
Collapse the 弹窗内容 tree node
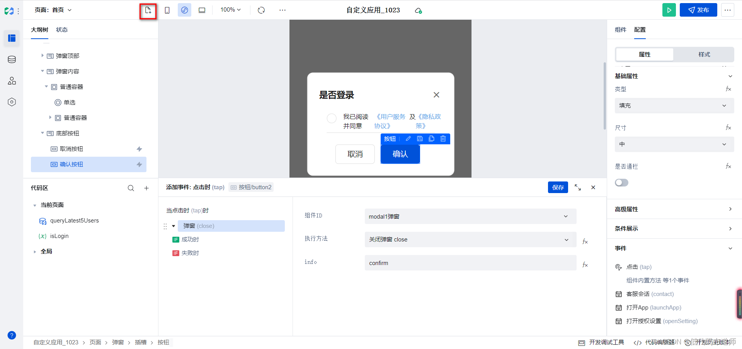click(43, 71)
